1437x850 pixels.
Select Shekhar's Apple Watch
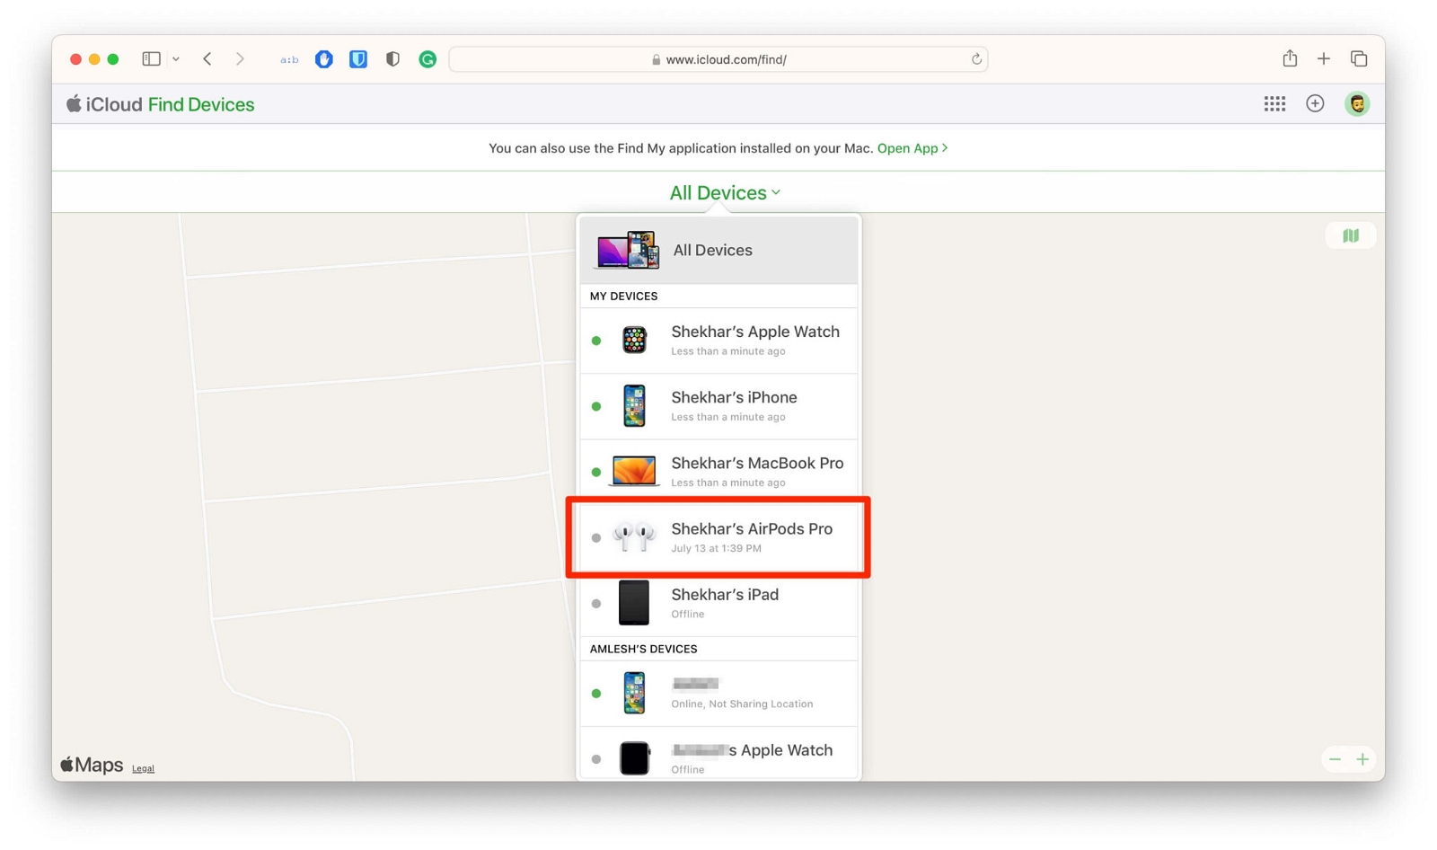[x=718, y=341]
